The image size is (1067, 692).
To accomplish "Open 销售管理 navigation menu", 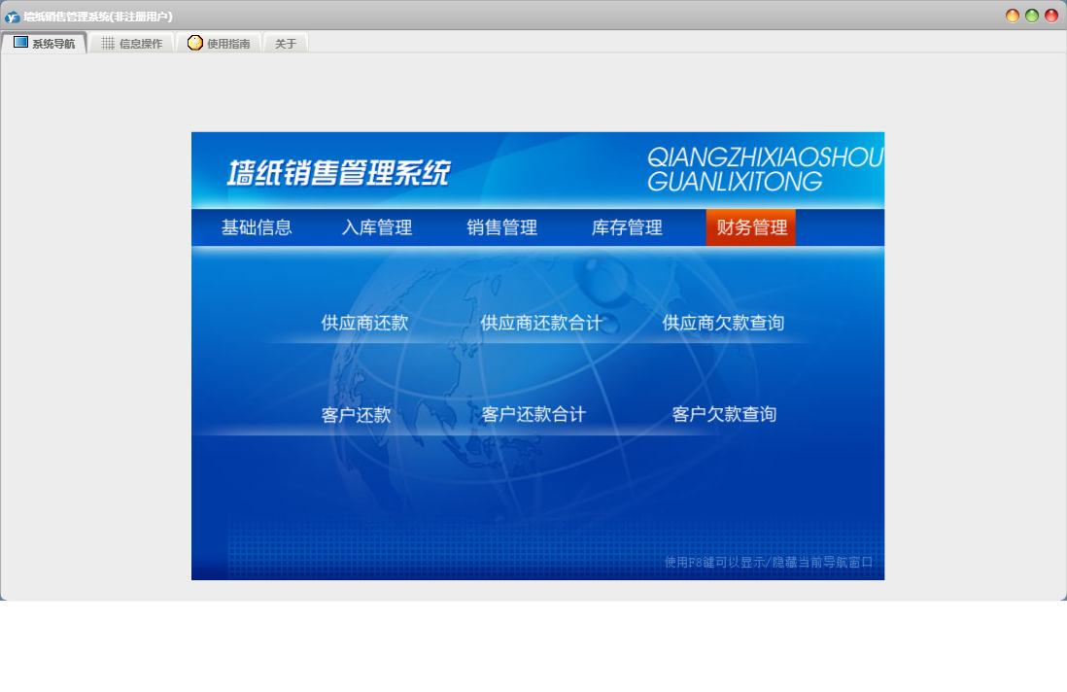I will point(502,227).
